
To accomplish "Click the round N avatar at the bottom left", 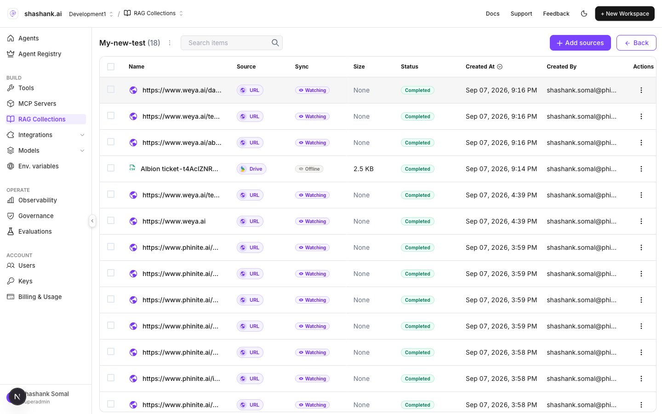I will coord(17,397).
